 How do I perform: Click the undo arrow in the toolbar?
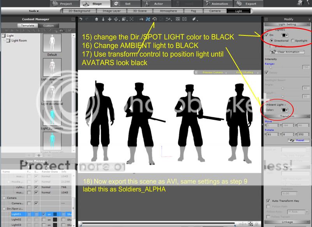click(81, 19)
